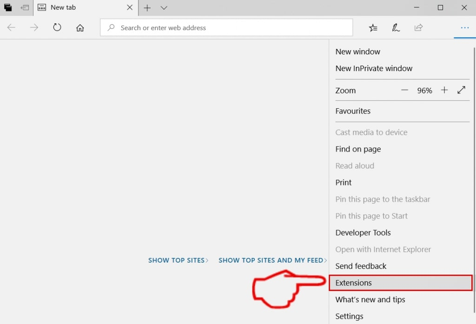Viewport: 476px width, 324px height.
Task: Click Cast media to device entry
Action: [402, 132]
